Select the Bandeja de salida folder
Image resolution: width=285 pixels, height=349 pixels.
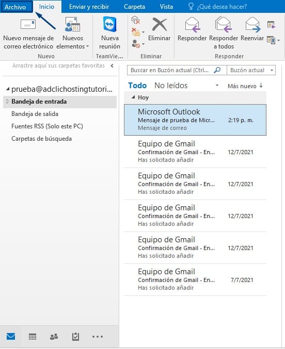click(x=35, y=114)
